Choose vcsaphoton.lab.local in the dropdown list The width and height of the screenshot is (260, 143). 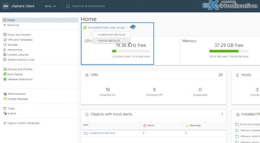click(x=112, y=34)
